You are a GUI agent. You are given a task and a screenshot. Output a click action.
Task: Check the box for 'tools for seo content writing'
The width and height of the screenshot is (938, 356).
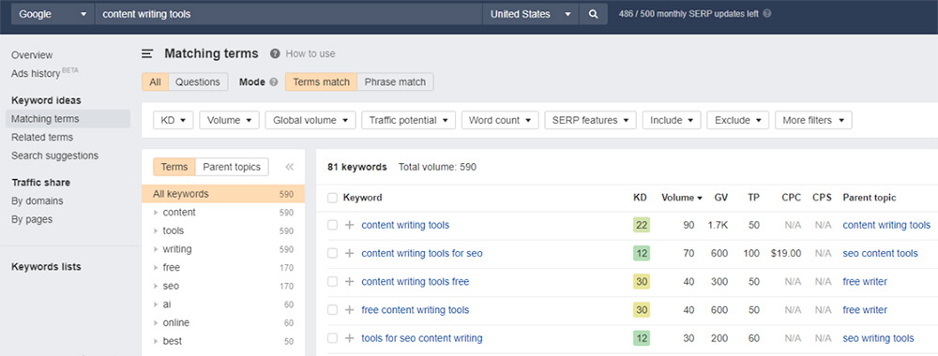[x=333, y=338]
